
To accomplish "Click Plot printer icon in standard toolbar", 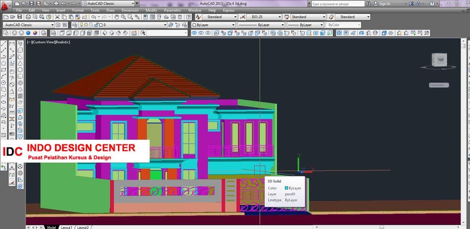I will click(28, 17).
